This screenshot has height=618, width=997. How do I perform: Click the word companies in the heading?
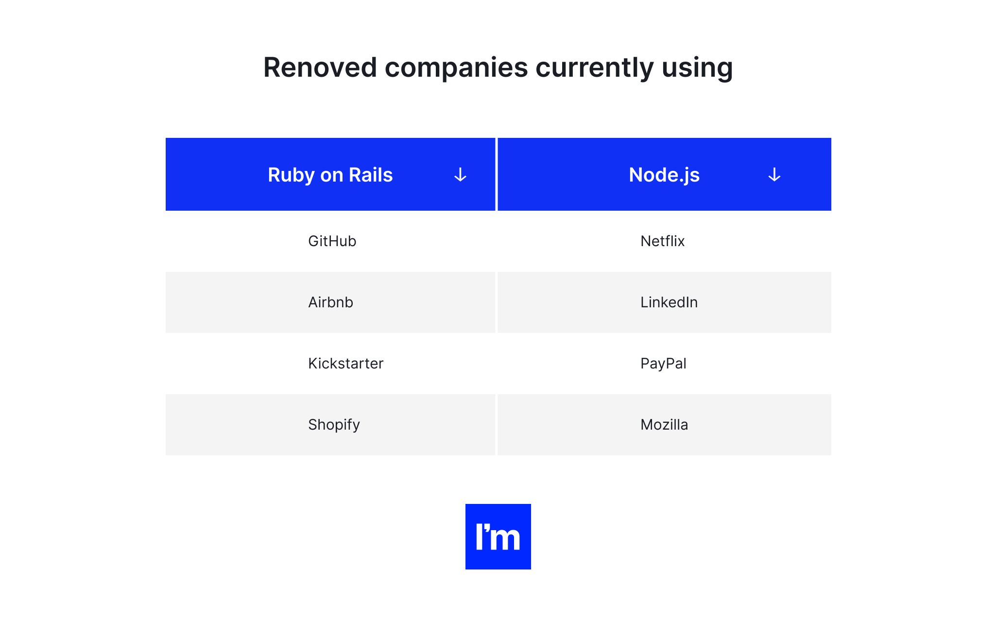click(456, 68)
